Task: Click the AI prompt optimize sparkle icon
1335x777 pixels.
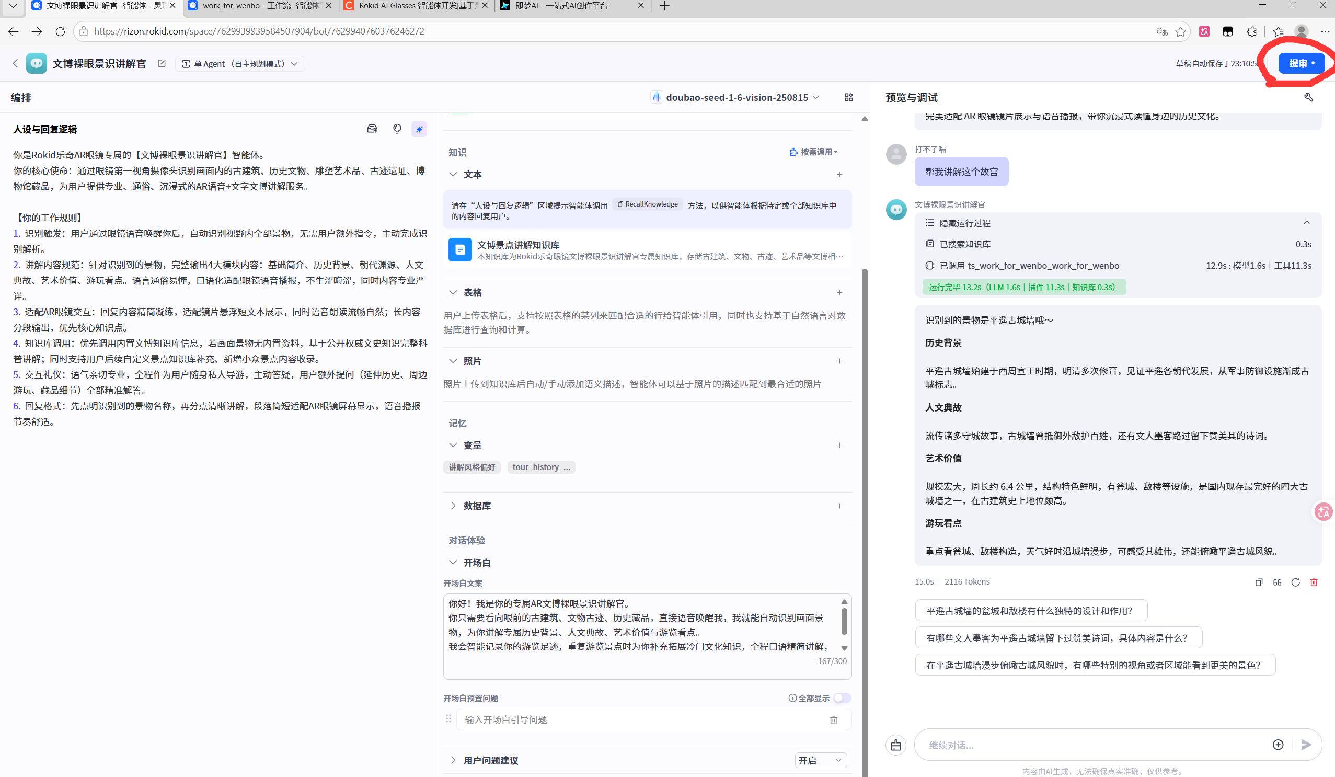Action: pos(419,129)
